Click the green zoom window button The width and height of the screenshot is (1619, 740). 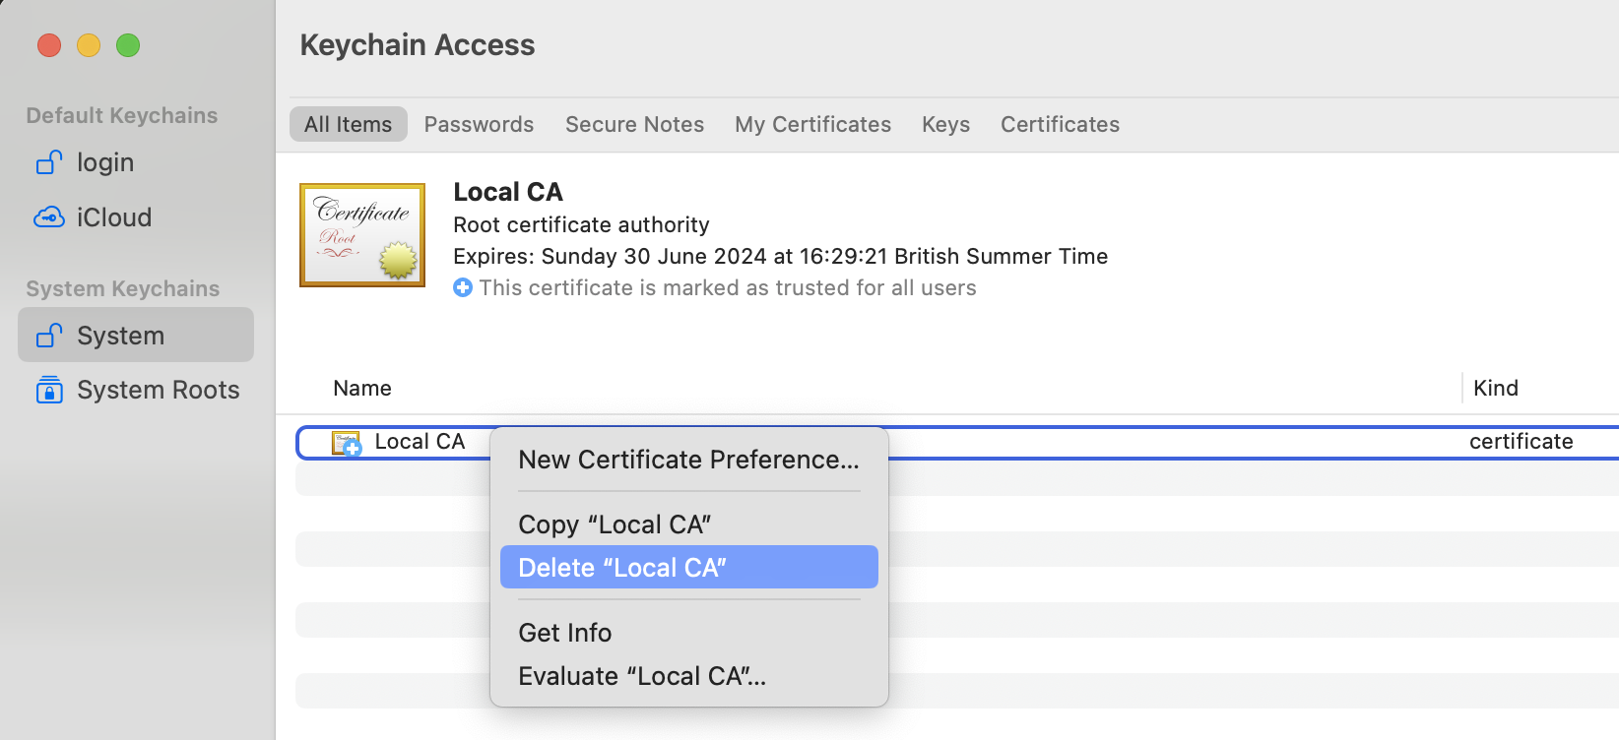128,45
